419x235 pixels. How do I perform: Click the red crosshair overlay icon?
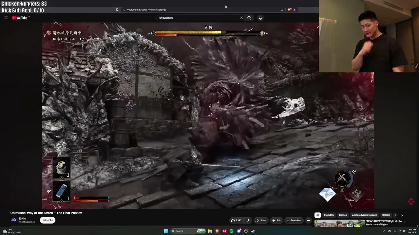click(411, 202)
